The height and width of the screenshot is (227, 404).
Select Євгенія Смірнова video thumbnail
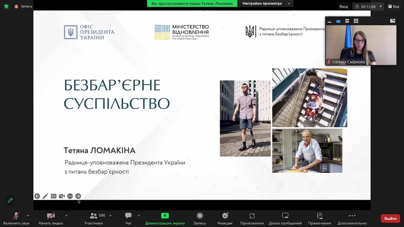coord(361,45)
